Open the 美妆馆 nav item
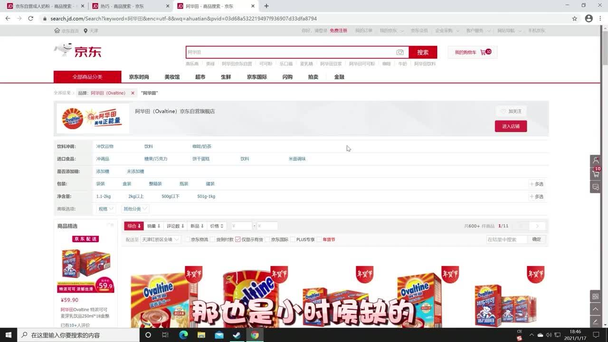 tap(172, 77)
